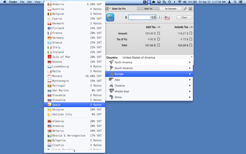Select Spain with 3 Rates
246x154 pixels.
[74, 105]
